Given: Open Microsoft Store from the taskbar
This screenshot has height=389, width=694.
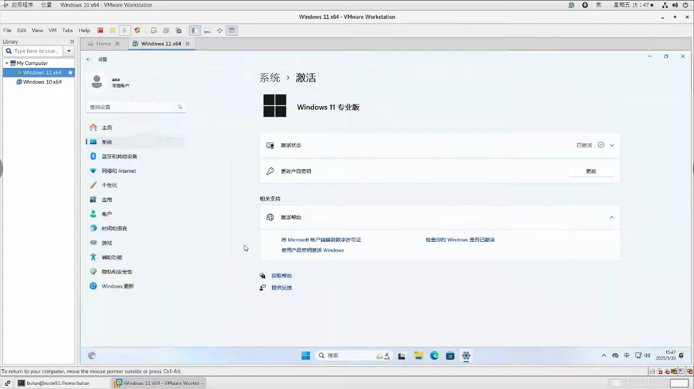Looking at the screenshot, I should 450,356.
